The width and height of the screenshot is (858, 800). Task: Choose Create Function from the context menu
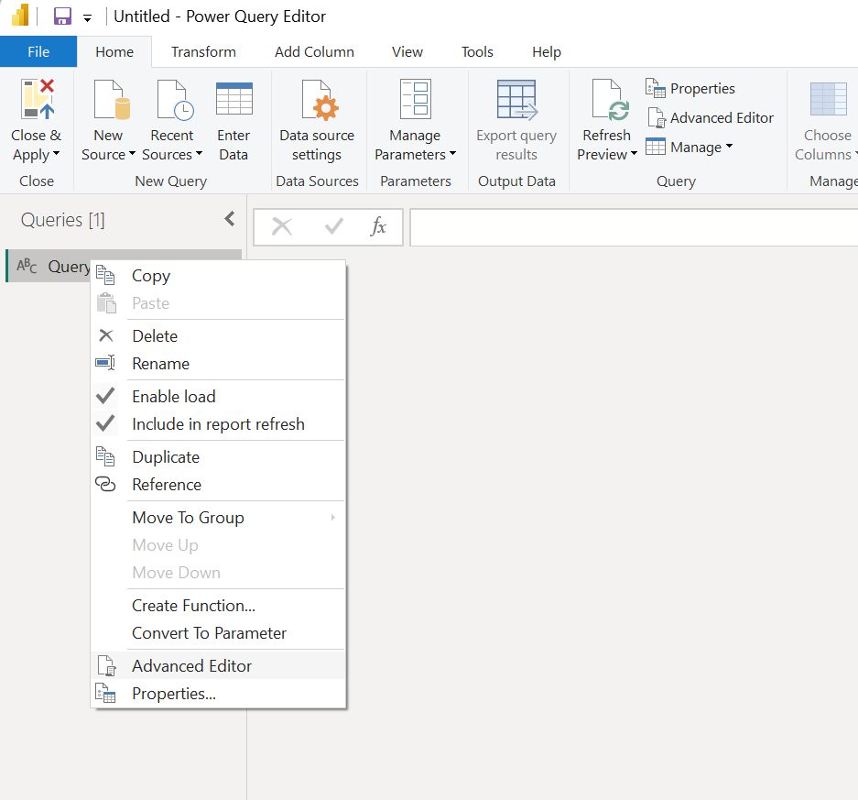[x=192, y=605]
